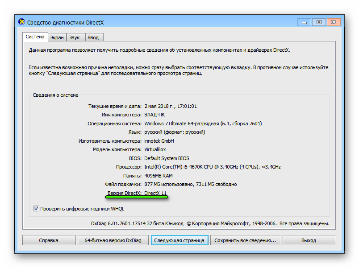Click computer name ВЛАД-ПК
The image size is (359, 268).
pyautogui.click(x=154, y=115)
